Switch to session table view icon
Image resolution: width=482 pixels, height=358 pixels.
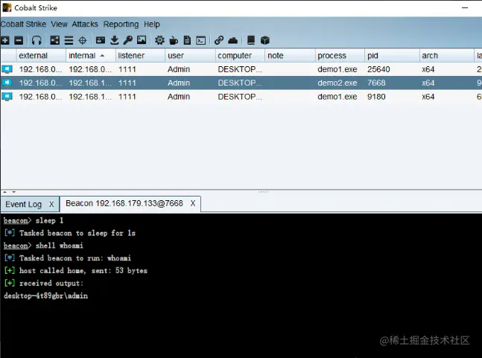[x=69, y=40]
